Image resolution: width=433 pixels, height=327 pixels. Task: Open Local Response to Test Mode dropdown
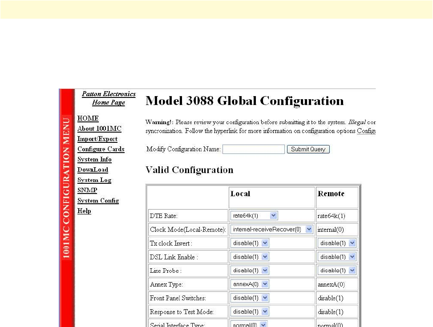[x=250, y=311]
